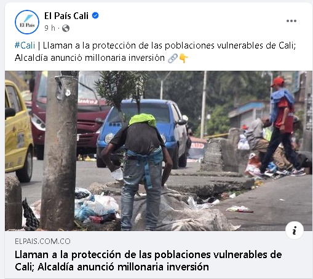Follow the #Cali hashtag

click(x=25, y=45)
